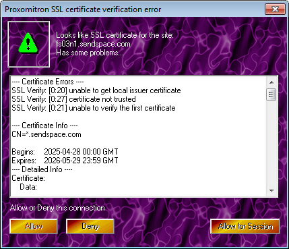Choose Allow for Session
The height and width of the screenshot is (249, 289).
click(x=245, y=226)
